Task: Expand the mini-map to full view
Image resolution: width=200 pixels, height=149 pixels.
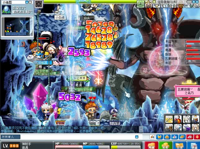Action: [x=30, y=2]
